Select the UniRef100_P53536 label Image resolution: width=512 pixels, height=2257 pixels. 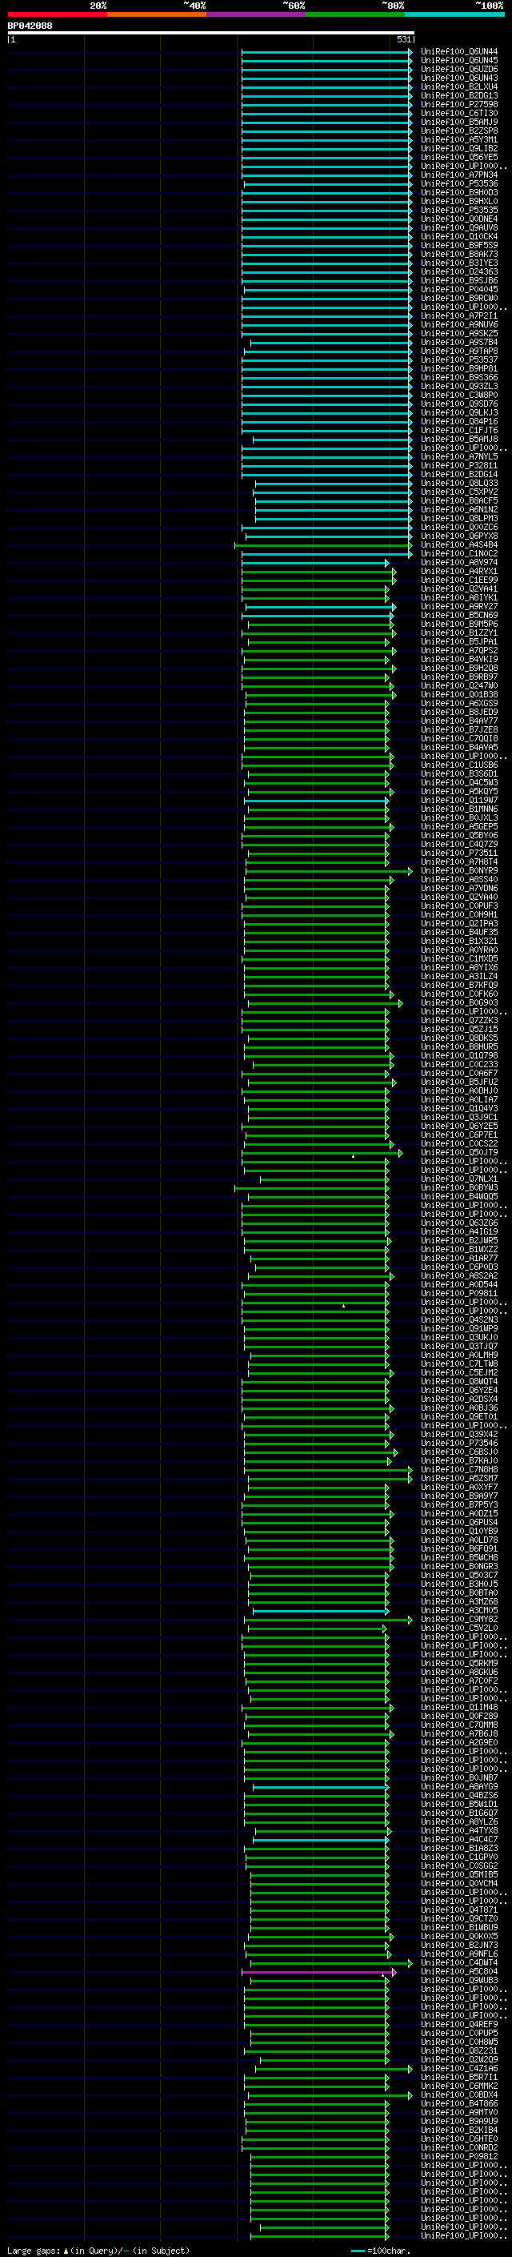pos(459,184)
